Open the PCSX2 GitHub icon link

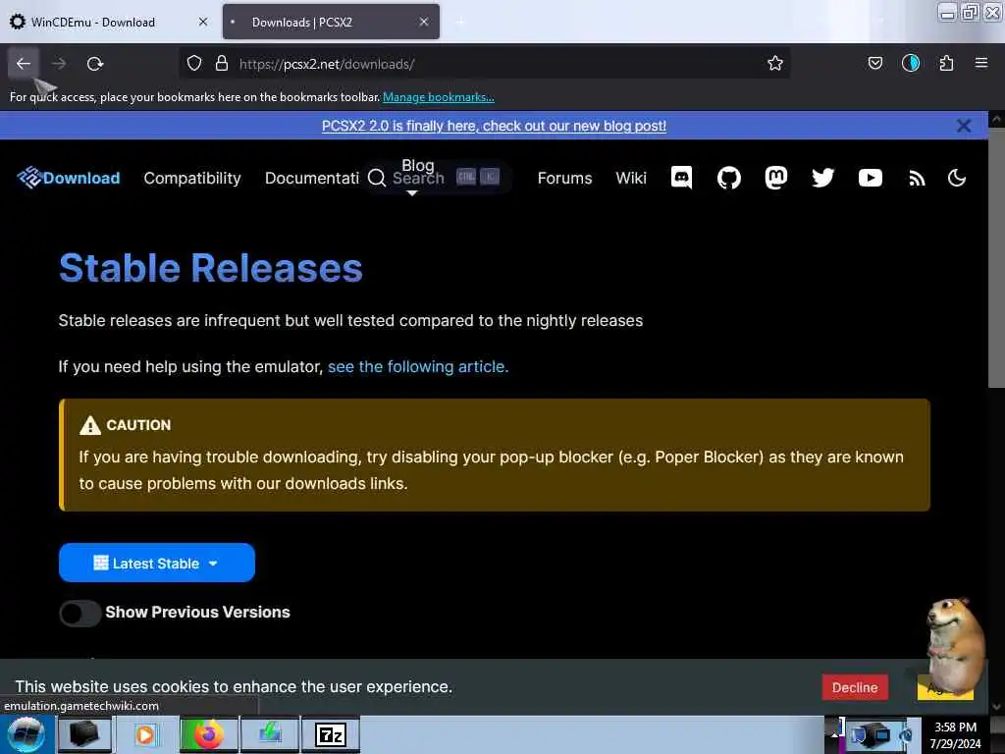(x=728, y=178)
